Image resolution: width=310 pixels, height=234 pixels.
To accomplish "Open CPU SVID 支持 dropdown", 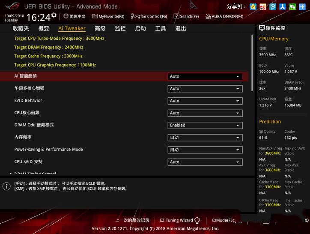I will [205, 162].
